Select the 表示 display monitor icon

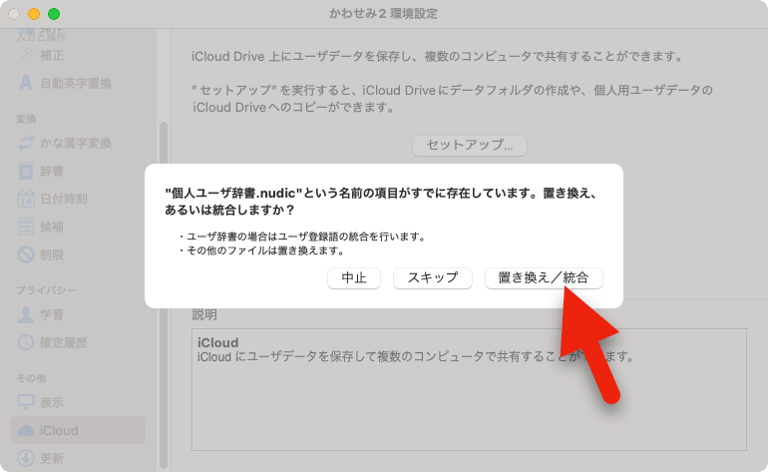[x=27, y=402]
